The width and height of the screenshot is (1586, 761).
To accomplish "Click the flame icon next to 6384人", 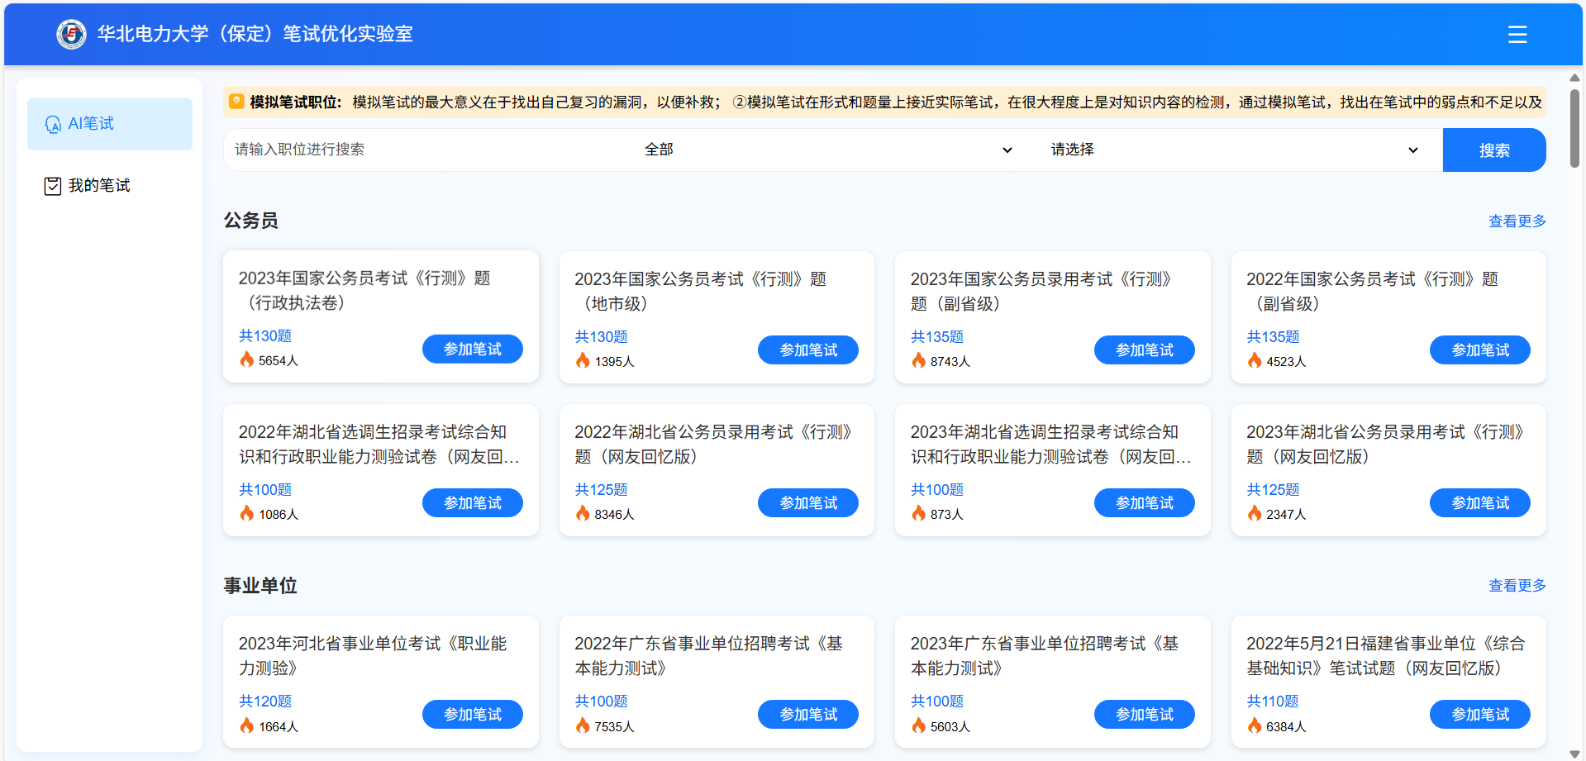I will (x=1255, y=725).
